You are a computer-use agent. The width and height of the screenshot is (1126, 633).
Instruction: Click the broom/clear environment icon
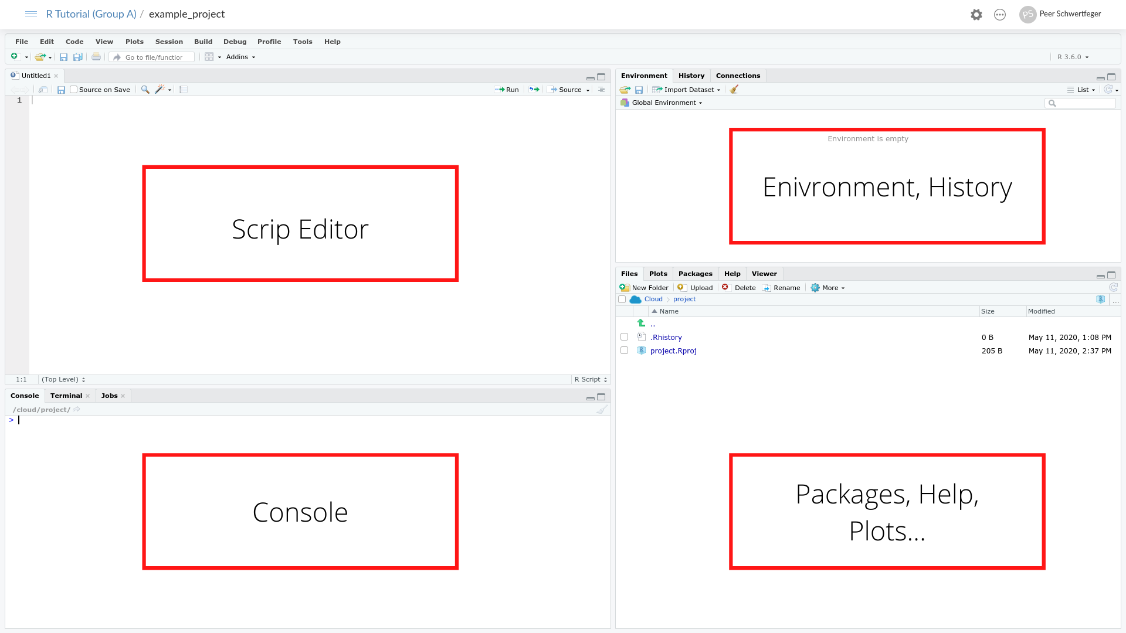pyautogui.click(x=734, y=90)
